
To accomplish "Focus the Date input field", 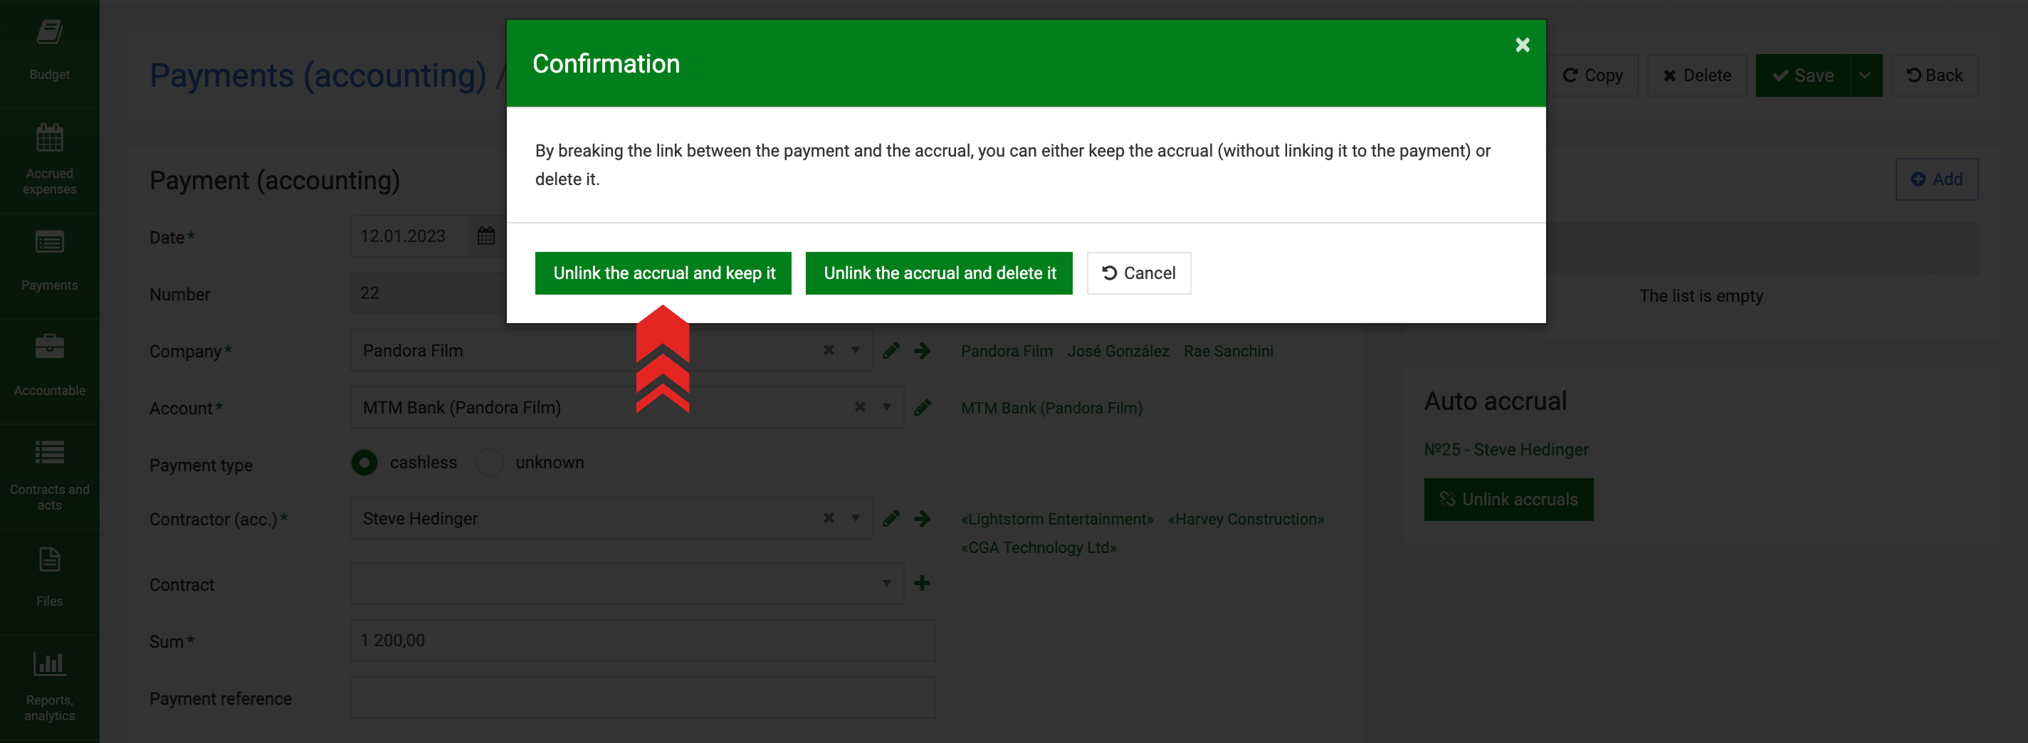I will click(x=409, y=236).
